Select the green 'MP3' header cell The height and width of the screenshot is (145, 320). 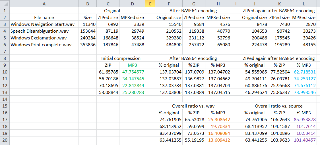point(132,65)
